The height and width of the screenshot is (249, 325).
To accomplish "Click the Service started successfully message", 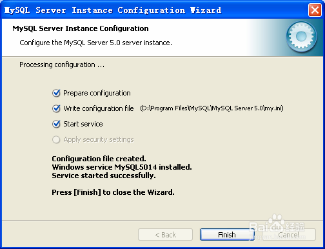I will pos(104,175).
